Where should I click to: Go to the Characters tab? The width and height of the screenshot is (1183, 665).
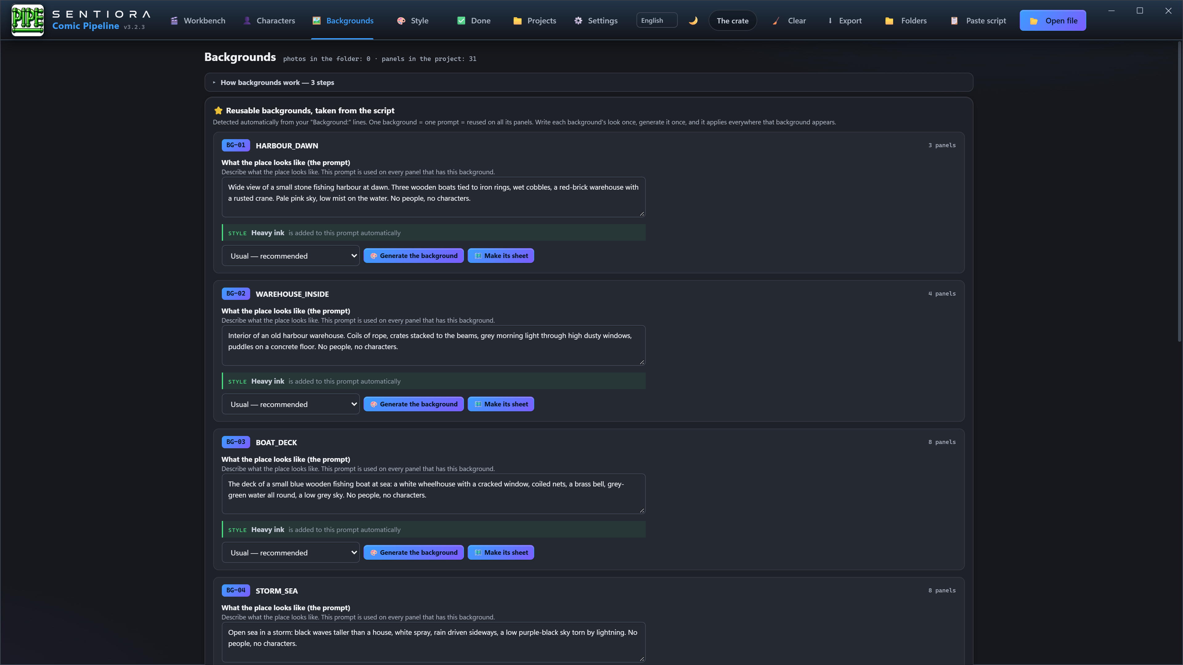pos(269,21)
